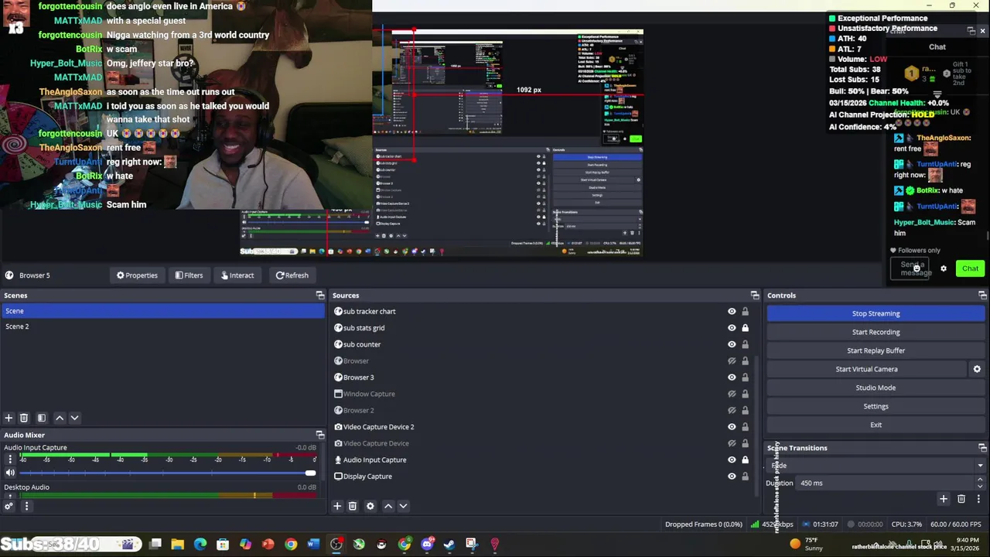Enable Studio Mode
Image resolution: width=990 pixels, height=557 pixels.
tap(876, 388)
